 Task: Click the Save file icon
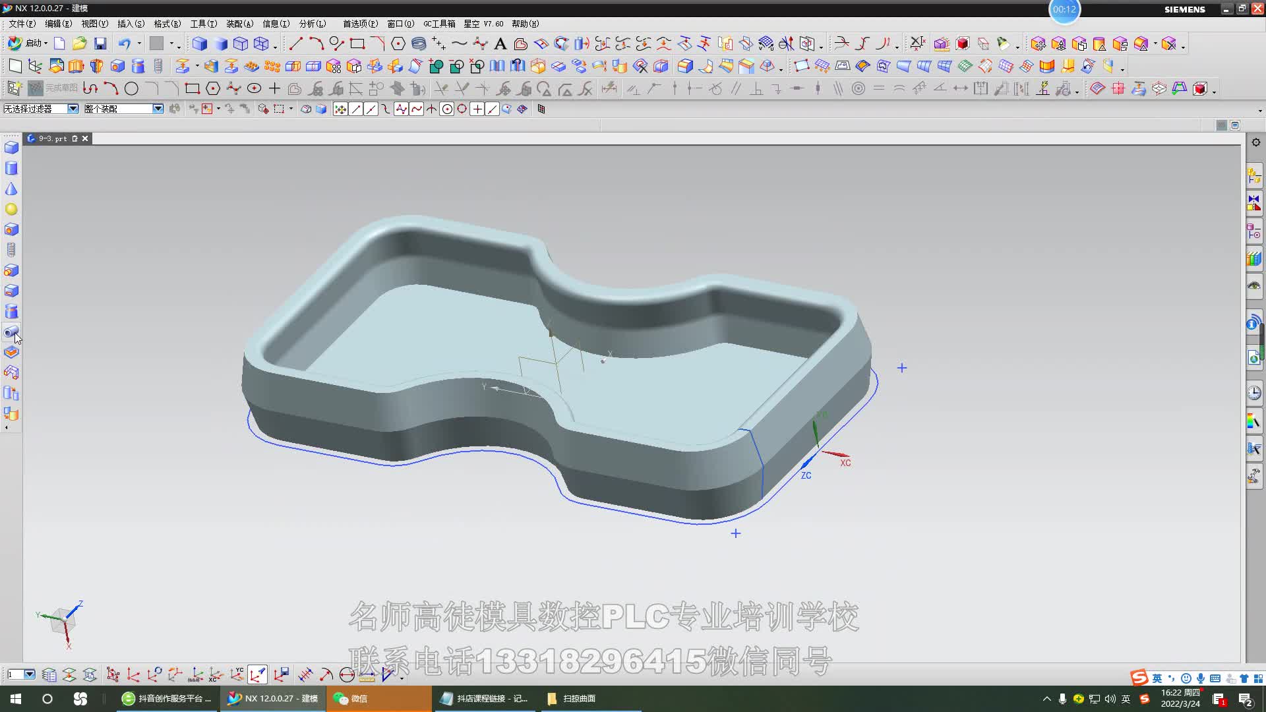pyautogui.click(x=100, y=44)
